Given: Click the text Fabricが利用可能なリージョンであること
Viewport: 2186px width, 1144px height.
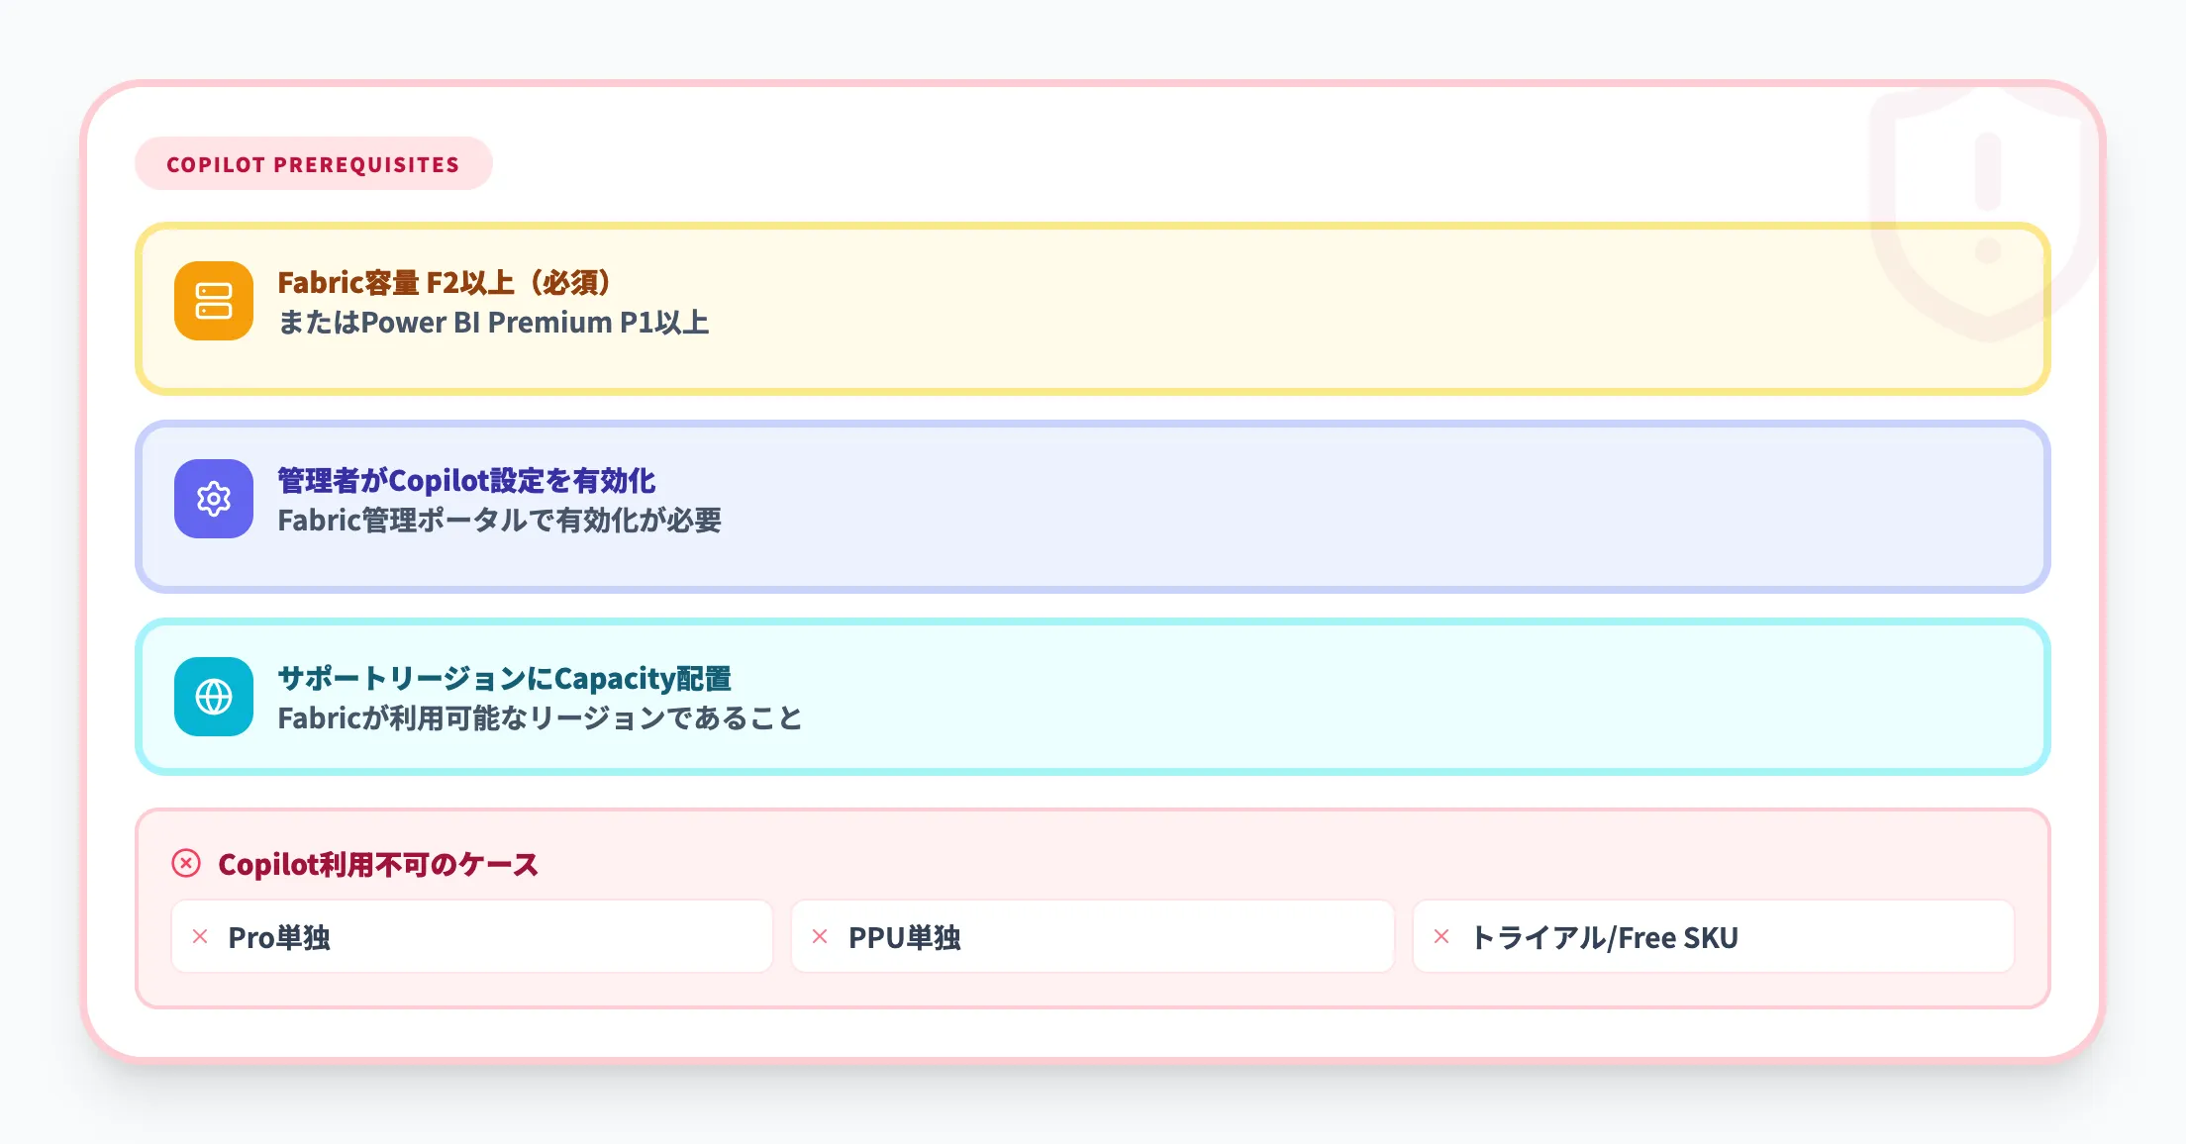Looking at the screenshot, I should point(541,718).
